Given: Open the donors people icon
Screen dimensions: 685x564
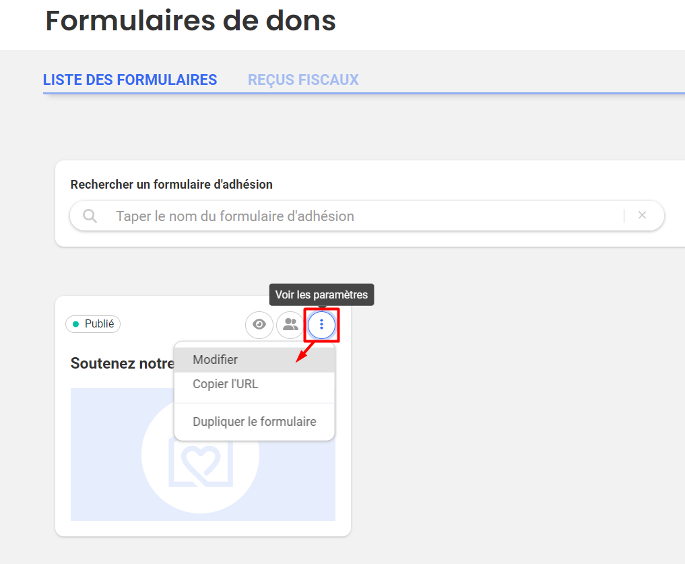Looking at the screenshot, I should coord(290,324).
